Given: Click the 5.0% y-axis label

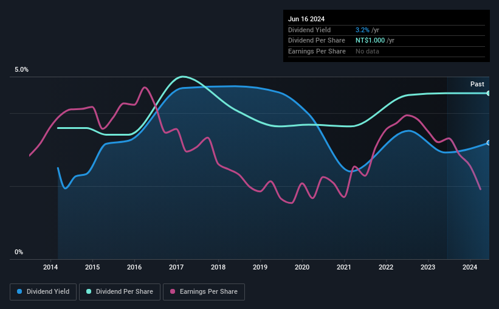Looking at the screenshot, I should coord(22,70).
